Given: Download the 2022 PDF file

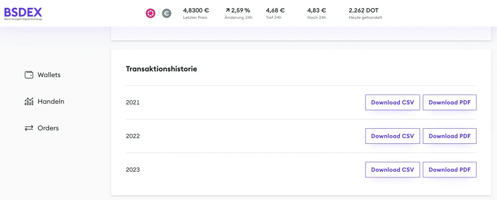Looking at the screenshot, I should coord(449,136).
